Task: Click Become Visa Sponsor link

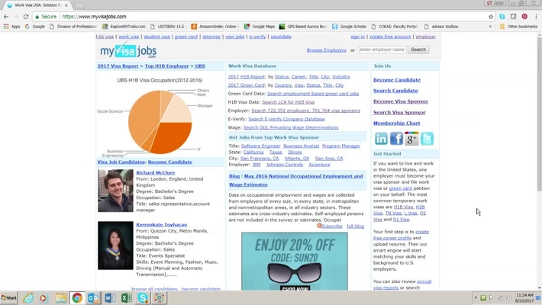Action: coord(400,101)
